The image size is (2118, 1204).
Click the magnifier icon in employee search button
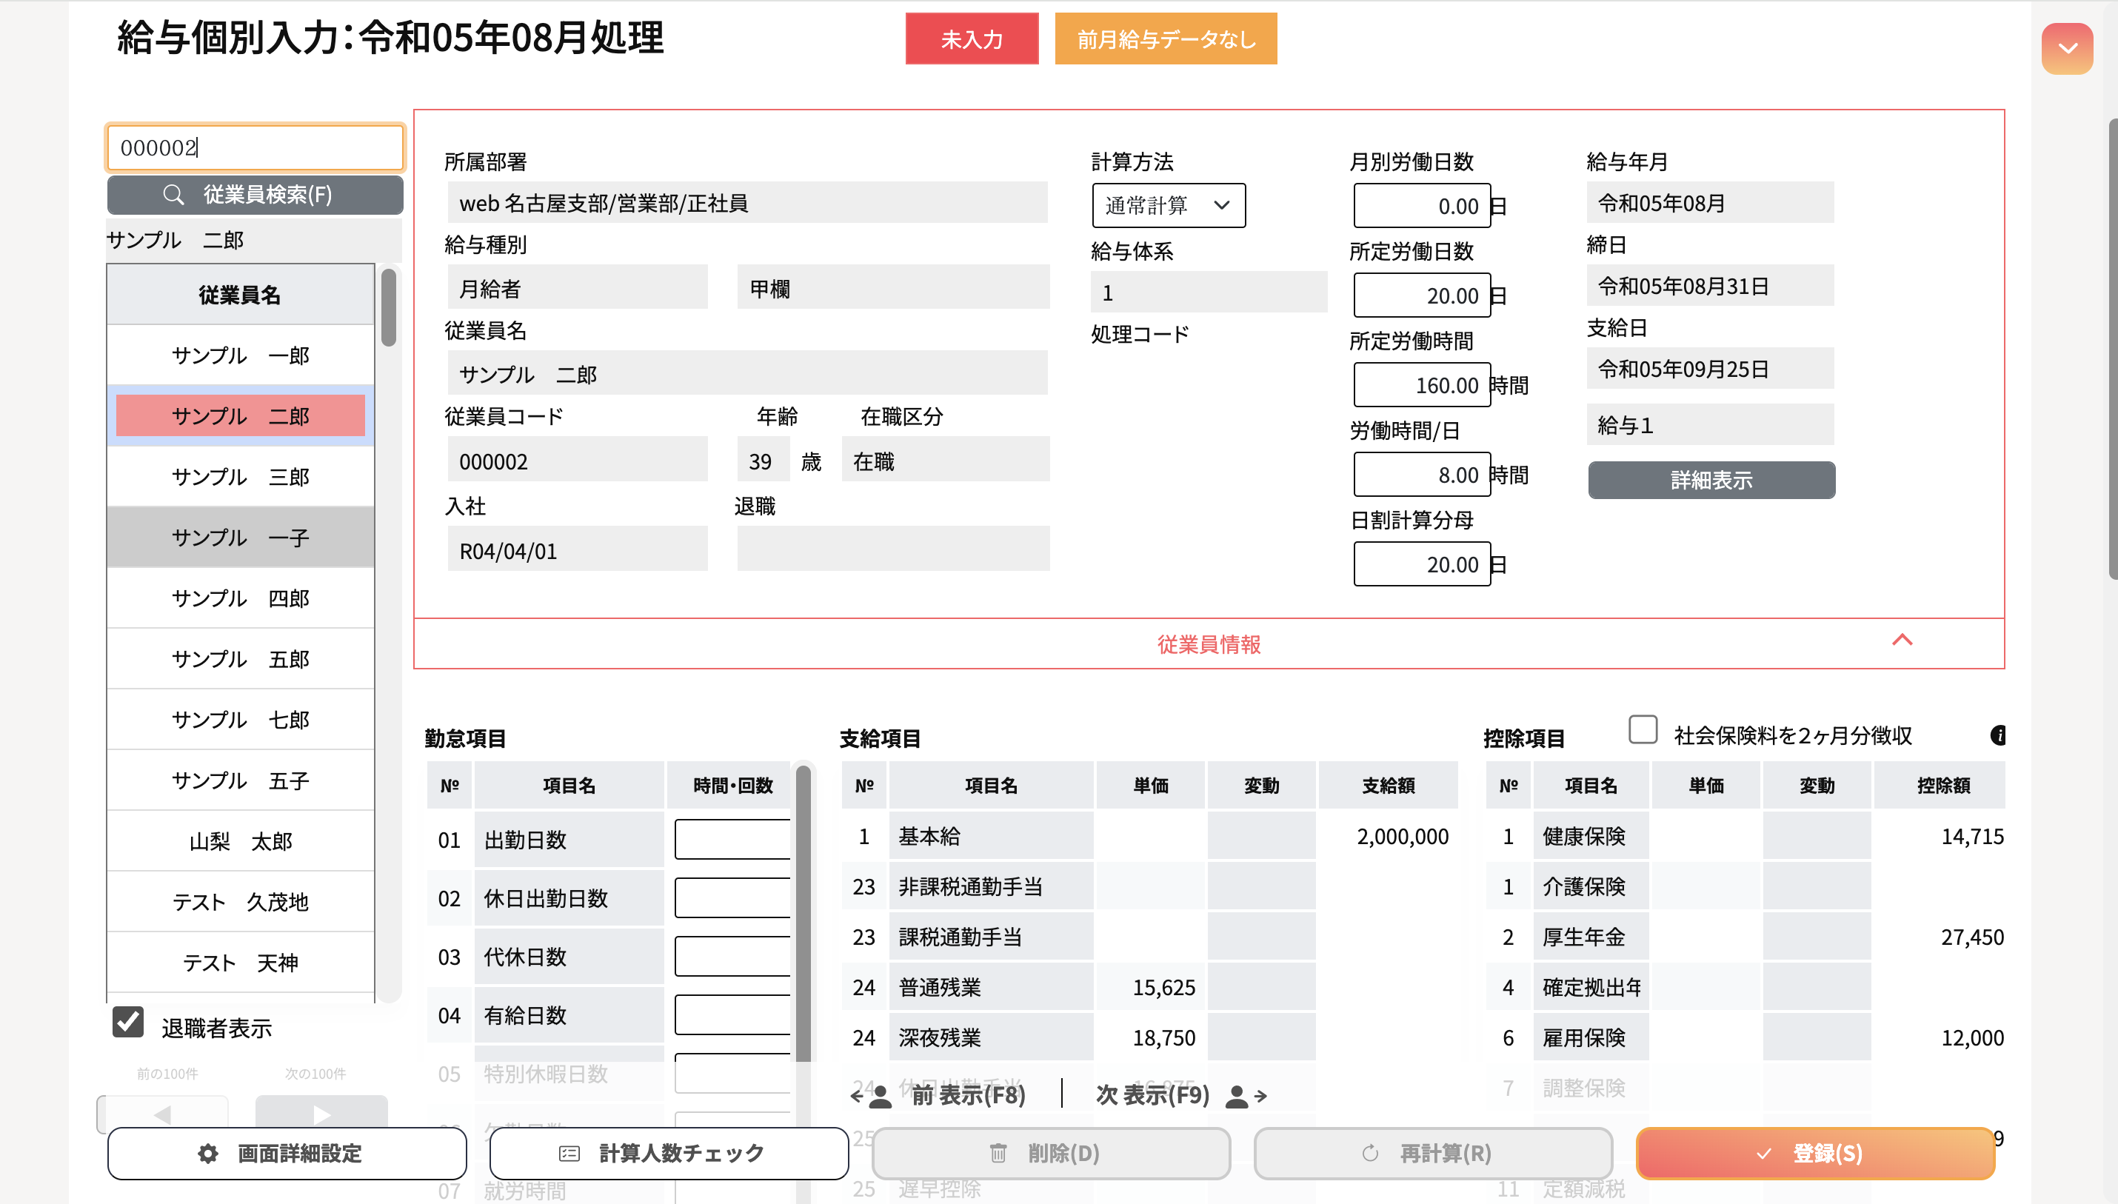(173, 194)
